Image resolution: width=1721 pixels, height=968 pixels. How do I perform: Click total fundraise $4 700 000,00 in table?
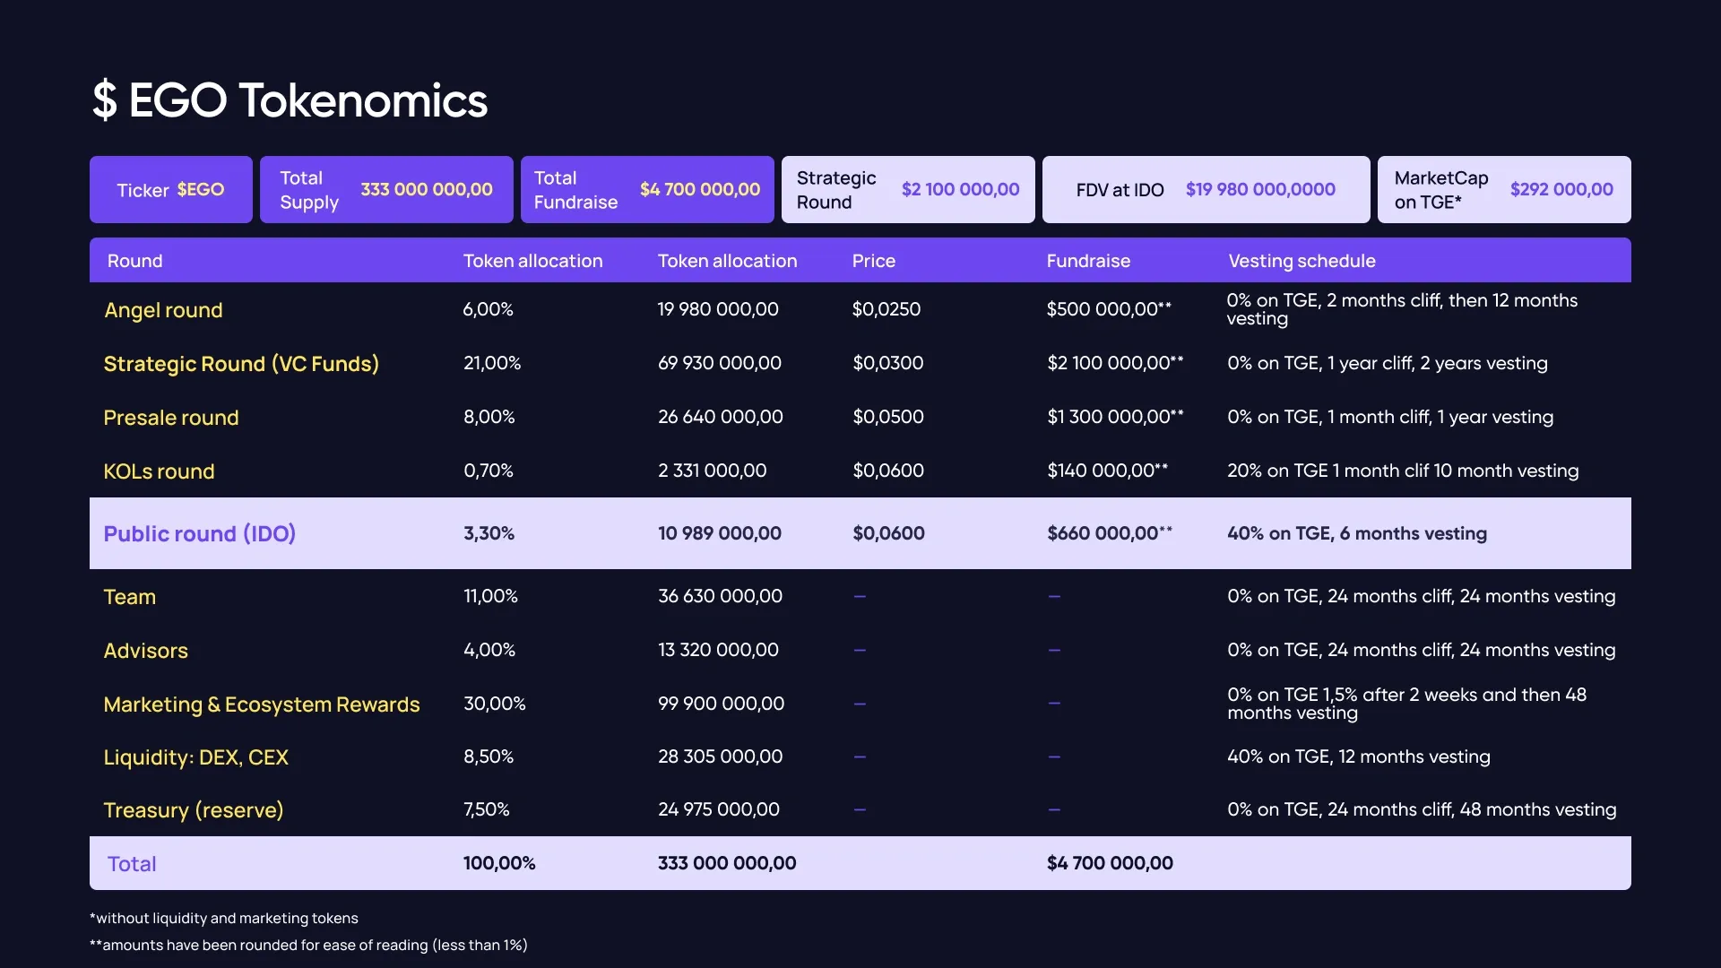coord(1110,863)
